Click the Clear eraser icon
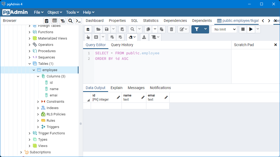The height and width of the screenshot is (157, 280). 132,37
